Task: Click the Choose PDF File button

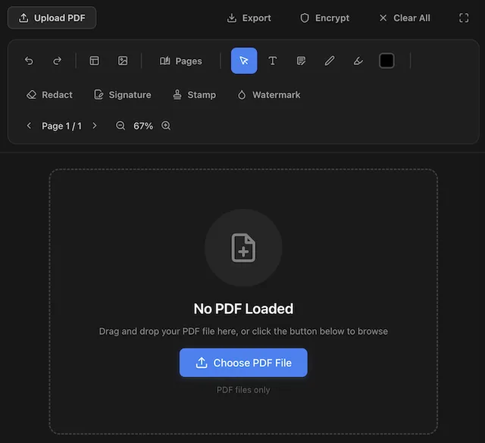Action: 243,363
